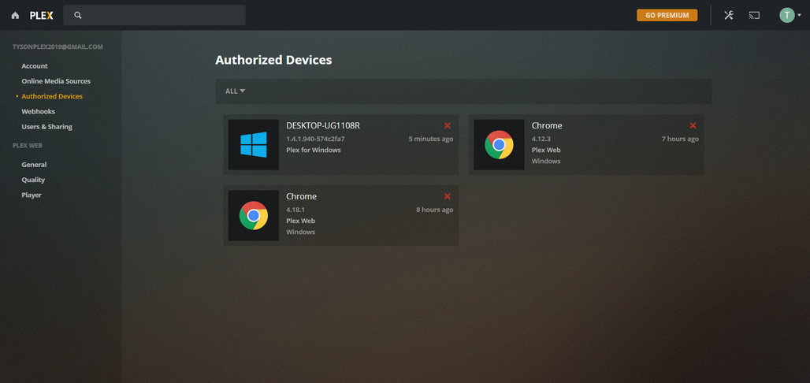The height and width of the screenshot is (383, 810).
Task: Remove Chrome 4.18.1 device with red X
Action: [x=448, y=196]
